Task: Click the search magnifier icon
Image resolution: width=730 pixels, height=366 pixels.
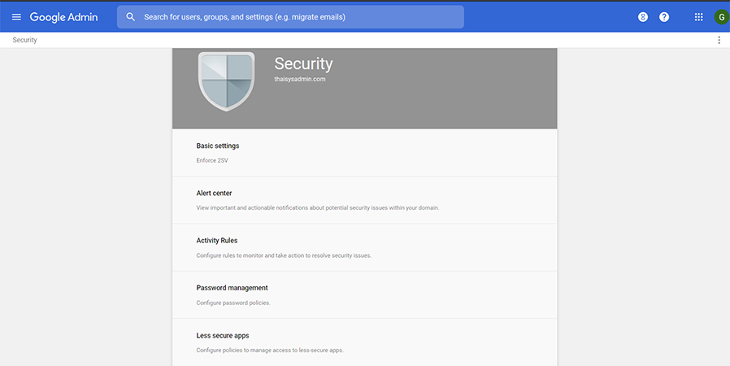Action: [x=131, y=17]
